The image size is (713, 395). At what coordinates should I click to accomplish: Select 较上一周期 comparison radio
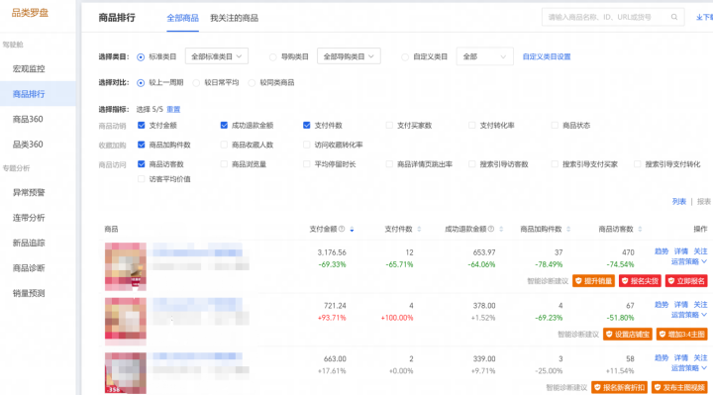click(x=141, y=83)
